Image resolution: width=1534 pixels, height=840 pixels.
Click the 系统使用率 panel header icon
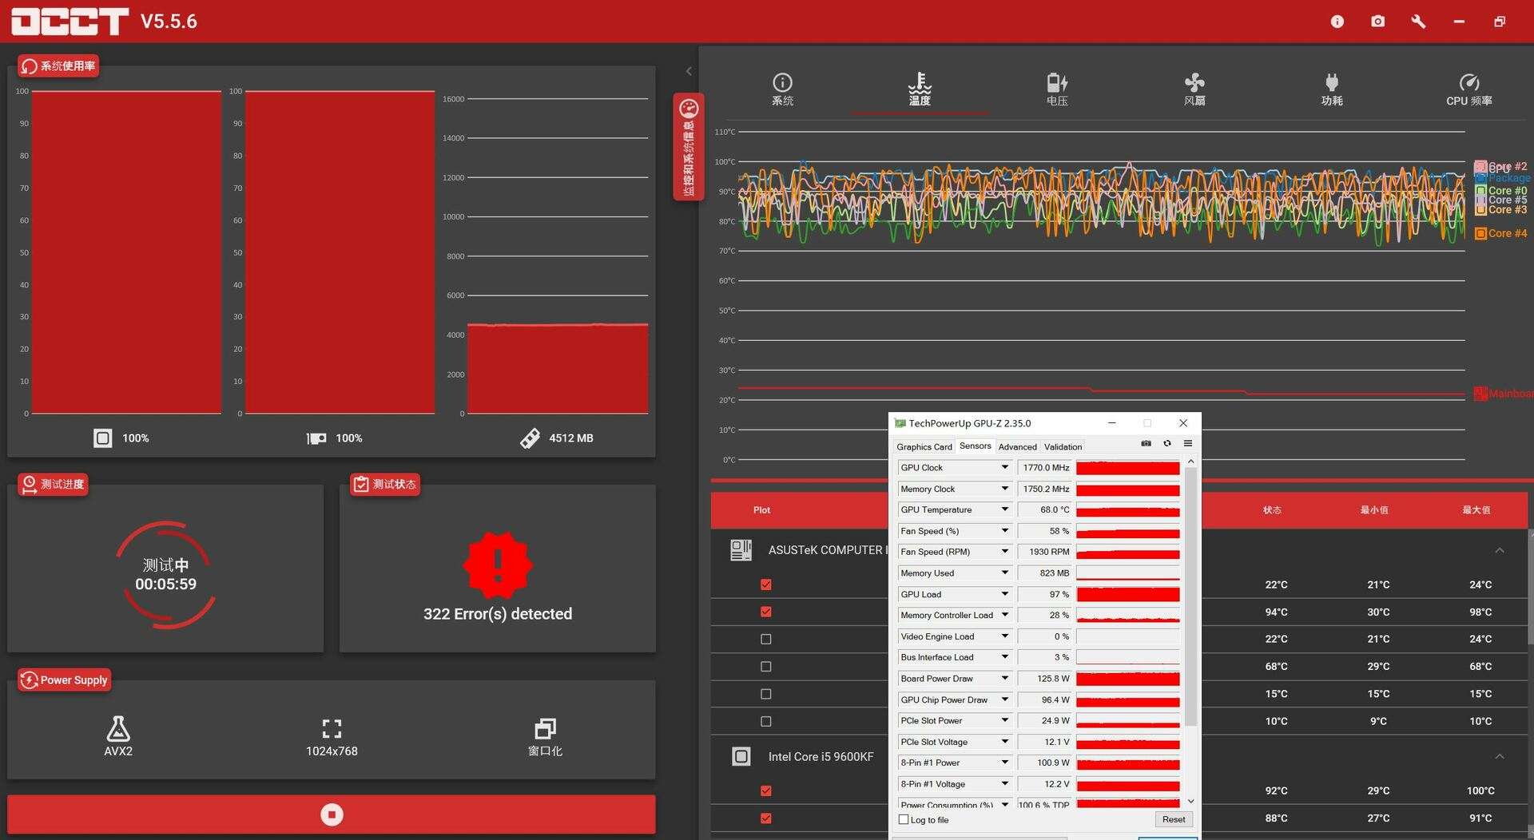click(30, 66)
